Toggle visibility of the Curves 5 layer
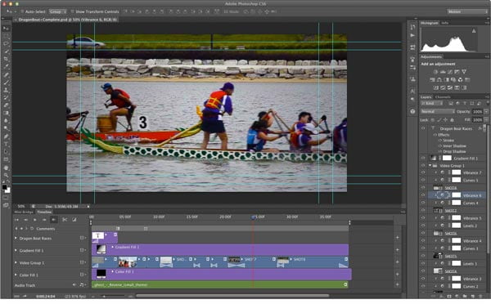The height and width of the screenshot is (304, 491). [x=423, y=180]
